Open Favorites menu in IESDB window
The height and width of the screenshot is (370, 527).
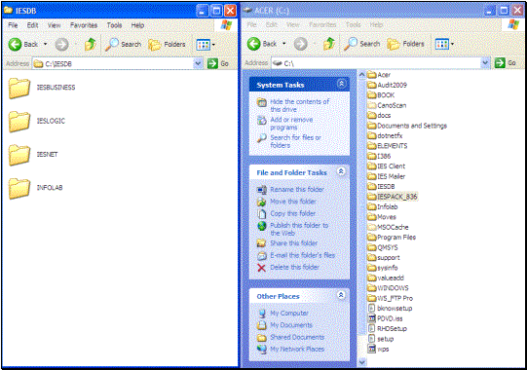(84, 25)
